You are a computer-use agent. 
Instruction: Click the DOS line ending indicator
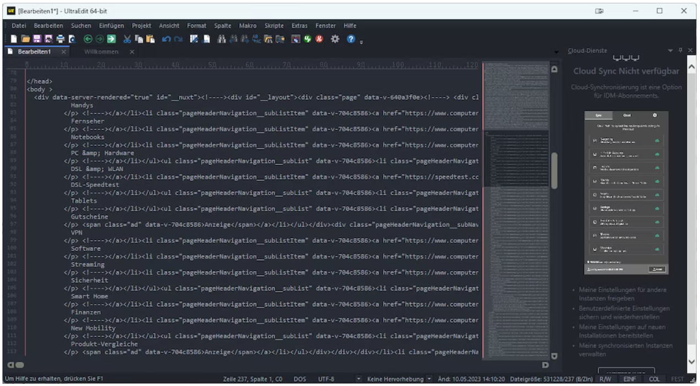[x=299, y=379]
